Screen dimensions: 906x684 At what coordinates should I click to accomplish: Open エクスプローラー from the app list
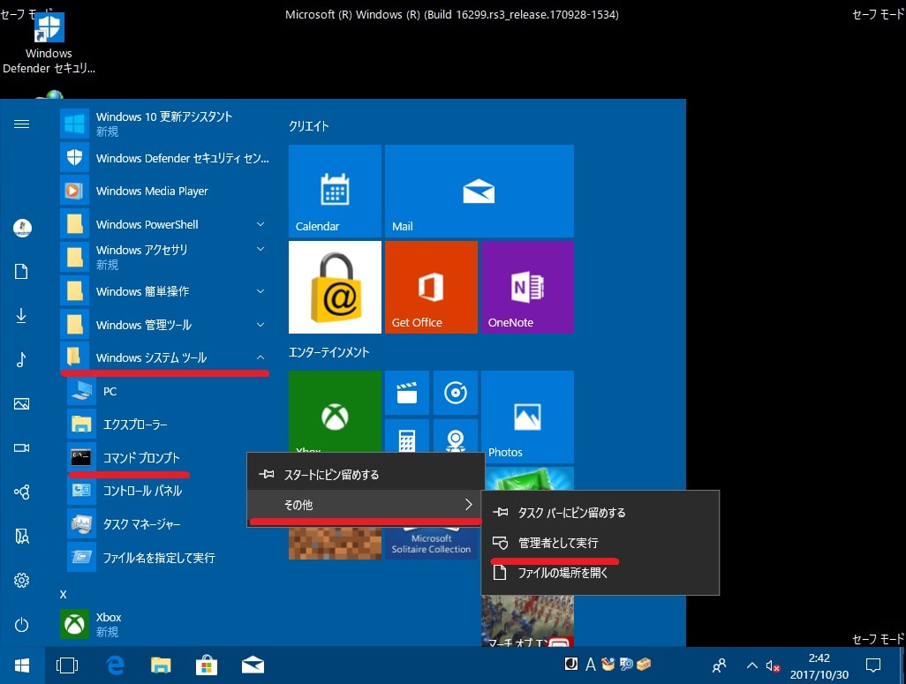click(168, 425)
